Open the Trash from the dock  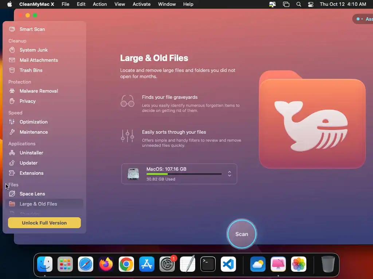328,264
